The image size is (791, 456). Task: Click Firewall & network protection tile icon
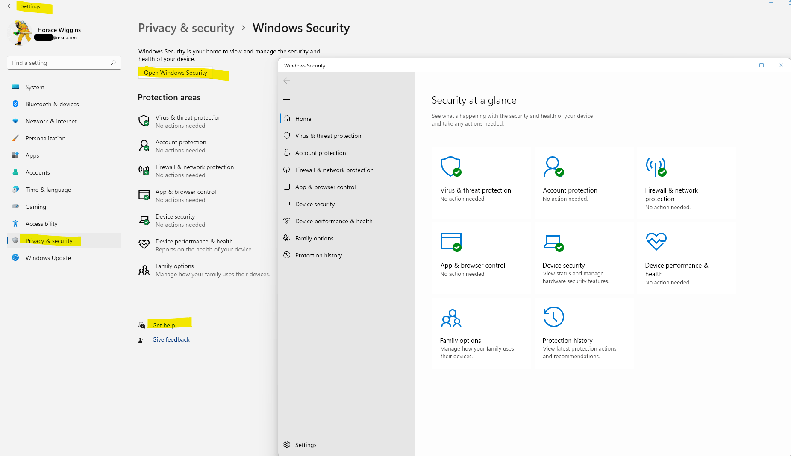pos(656,167)
